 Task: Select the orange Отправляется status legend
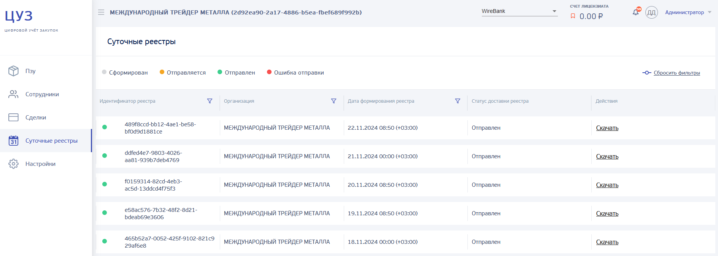click(x=183, y=72)
